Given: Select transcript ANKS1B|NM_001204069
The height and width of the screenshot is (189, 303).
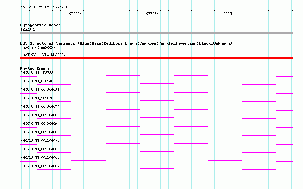Looking at the screenshot, I should coord(40,115).
